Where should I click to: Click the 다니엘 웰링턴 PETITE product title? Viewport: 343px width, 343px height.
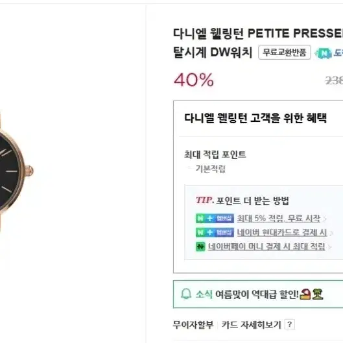tap(258, 43)
